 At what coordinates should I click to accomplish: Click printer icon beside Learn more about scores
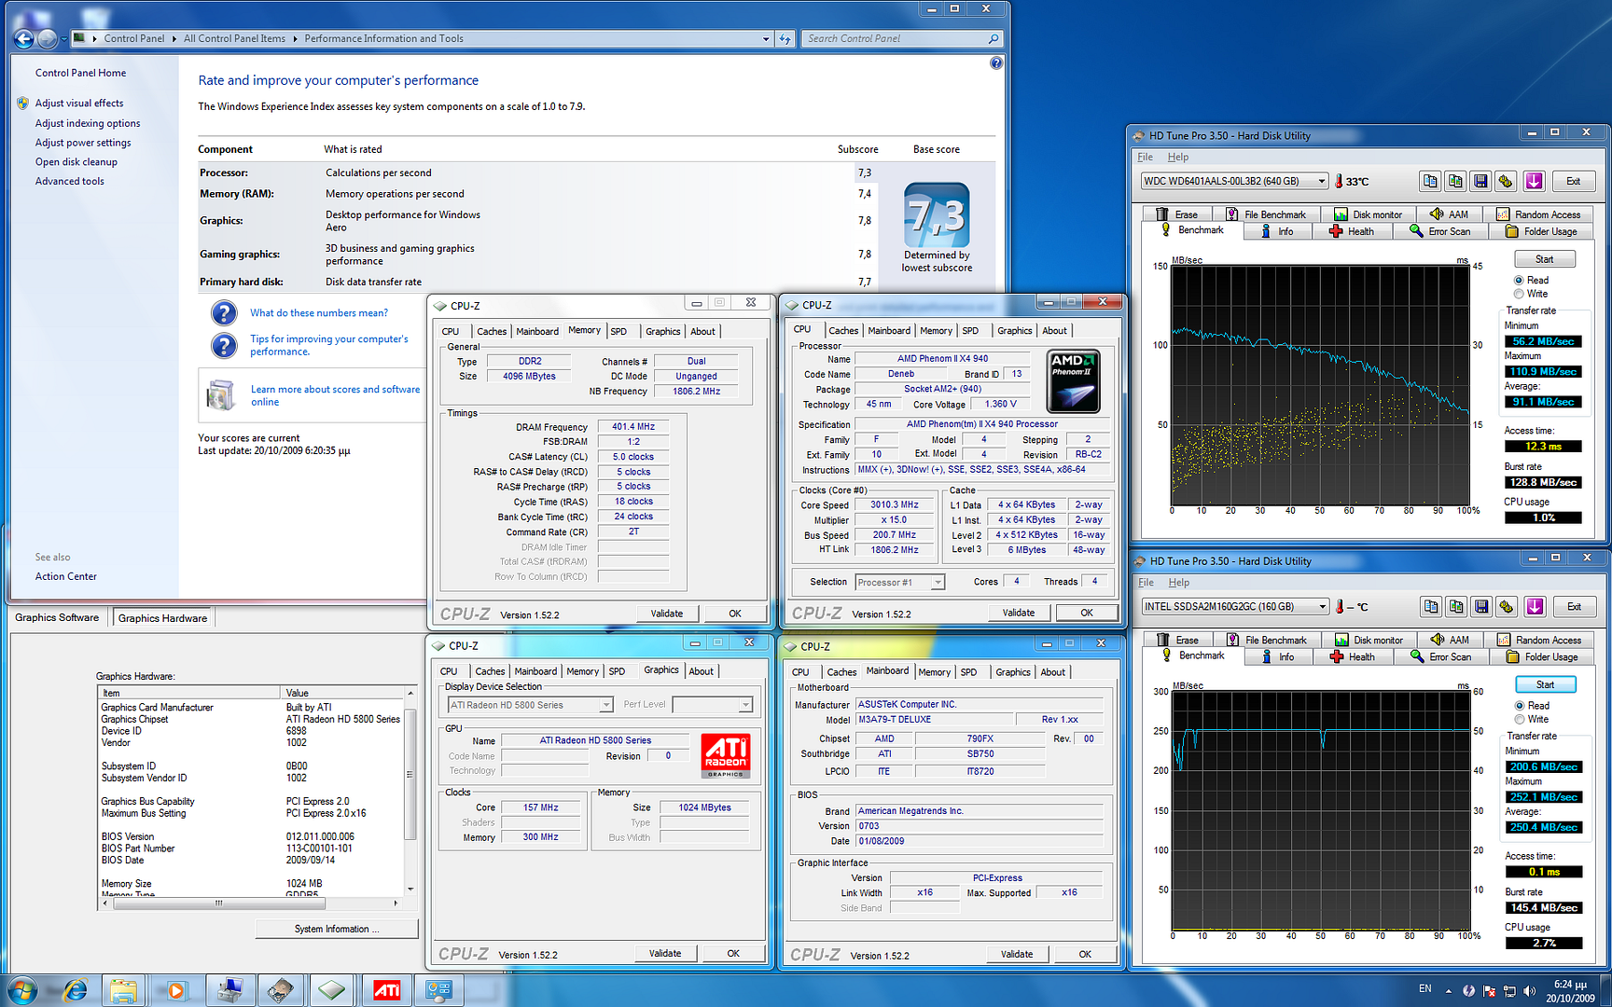(222, 395)
